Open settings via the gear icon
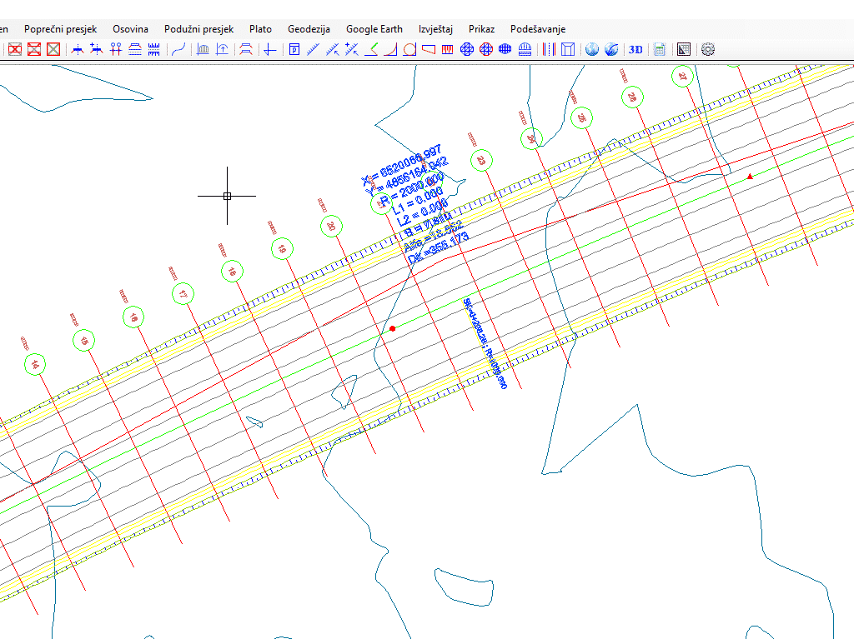 click(708, 49)
